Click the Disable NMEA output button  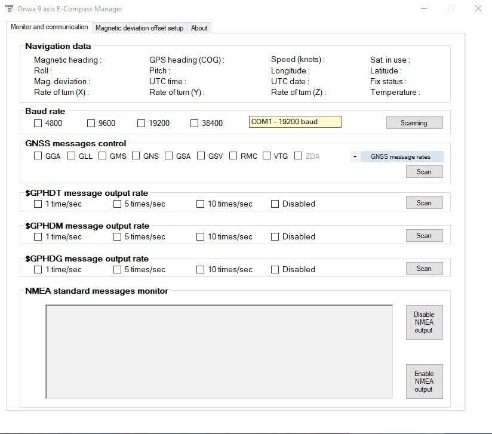point(424,322)
